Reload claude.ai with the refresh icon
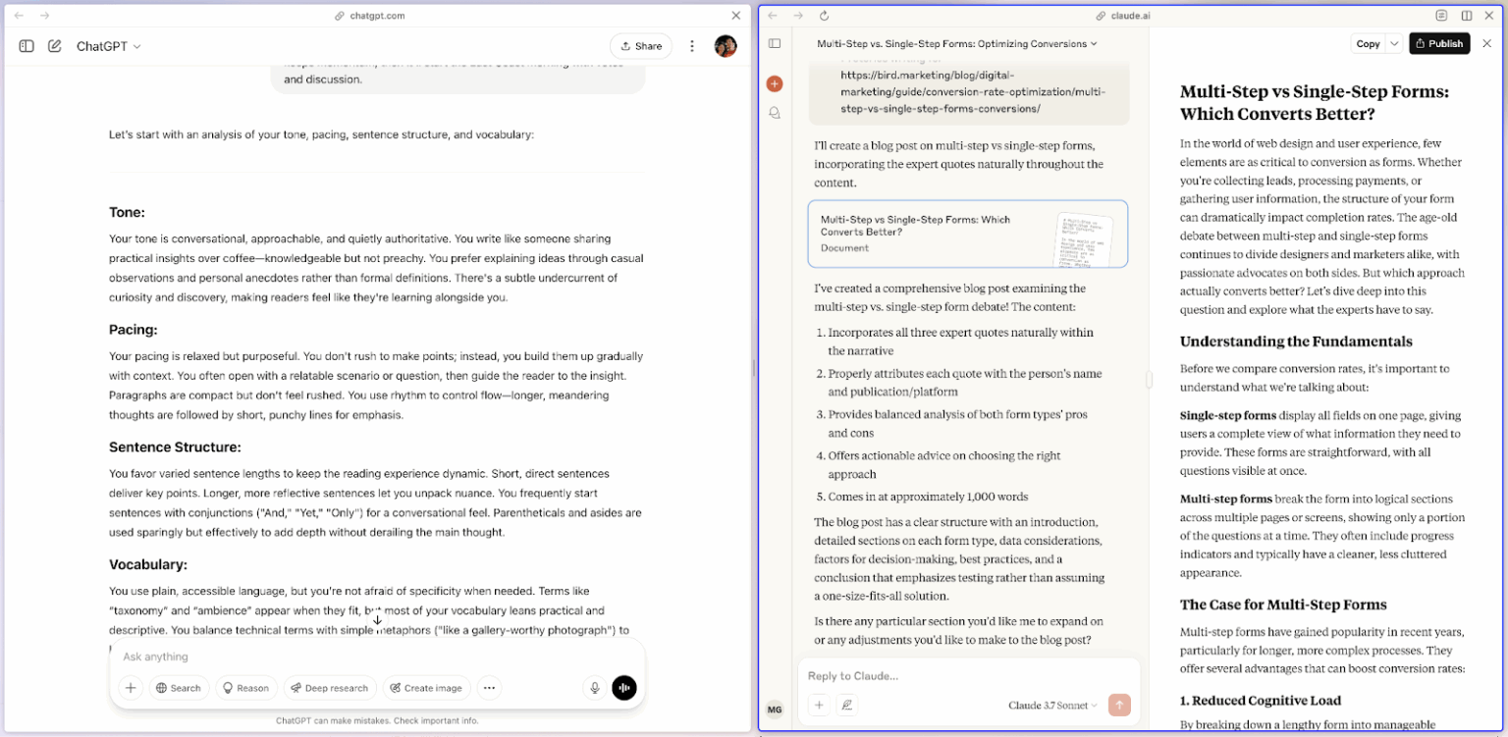Image resolution: width=1508 pixels, height=737 pixels. (824, 15)
